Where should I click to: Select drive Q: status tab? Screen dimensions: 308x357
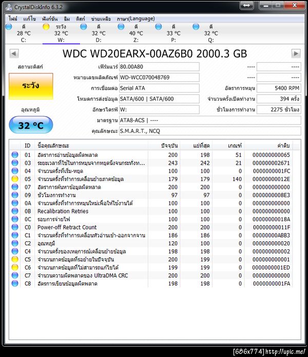tap(211, 33)
